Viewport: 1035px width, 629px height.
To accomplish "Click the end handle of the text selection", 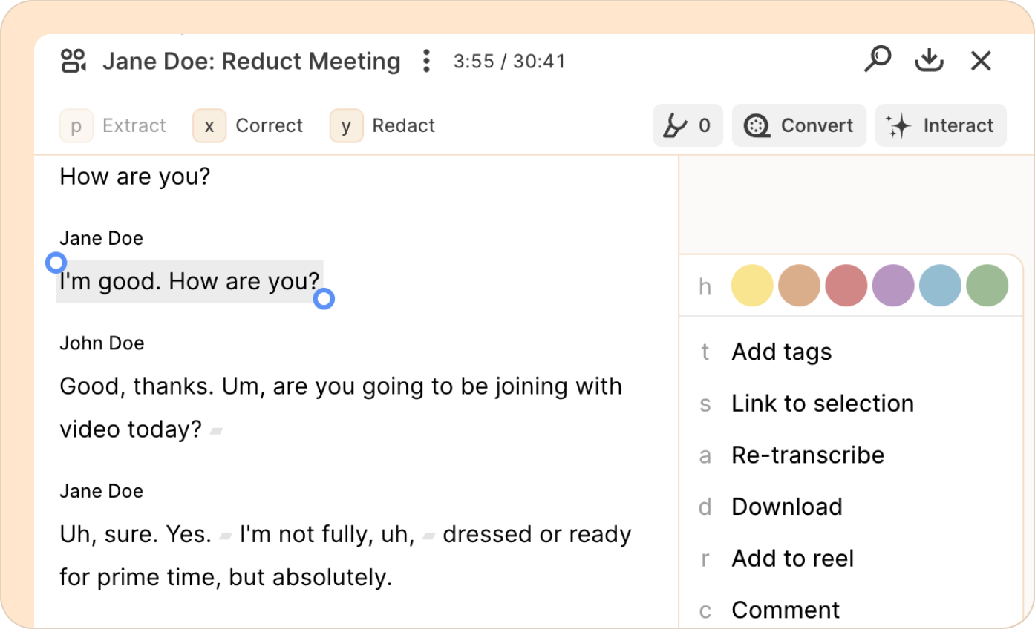I will coord(324,299).
